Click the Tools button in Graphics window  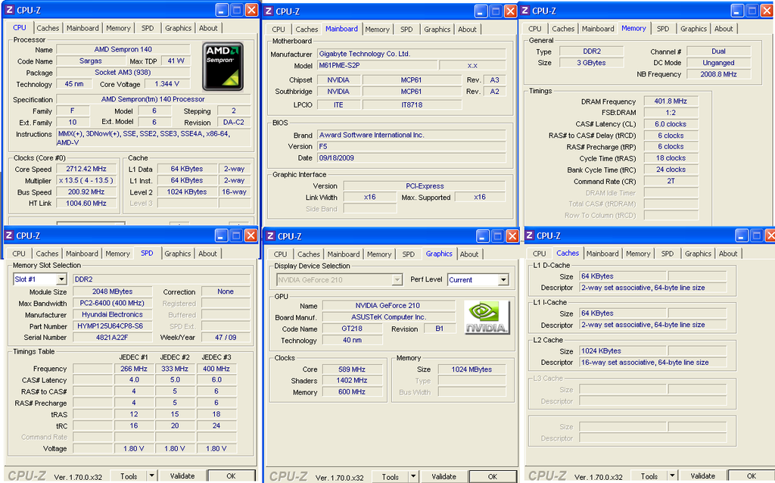pos(390,477)
